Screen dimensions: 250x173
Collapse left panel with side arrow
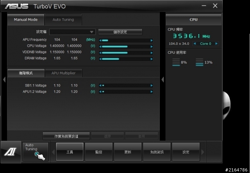[x=4, y=79]
